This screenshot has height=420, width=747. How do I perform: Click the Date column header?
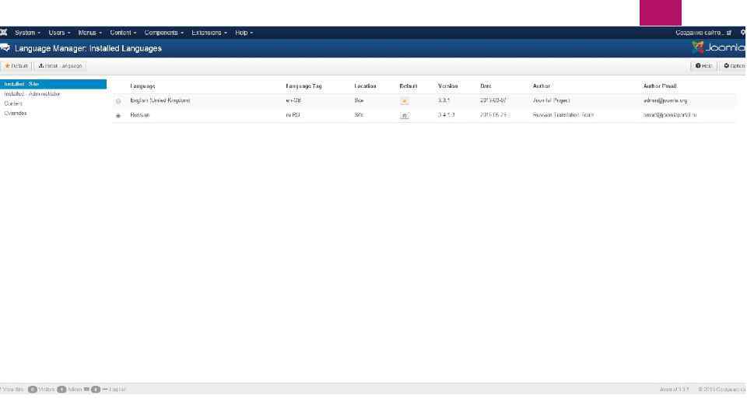coord(486,86)
